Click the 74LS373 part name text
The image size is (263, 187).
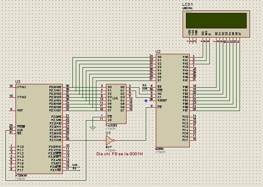point(111,126)
